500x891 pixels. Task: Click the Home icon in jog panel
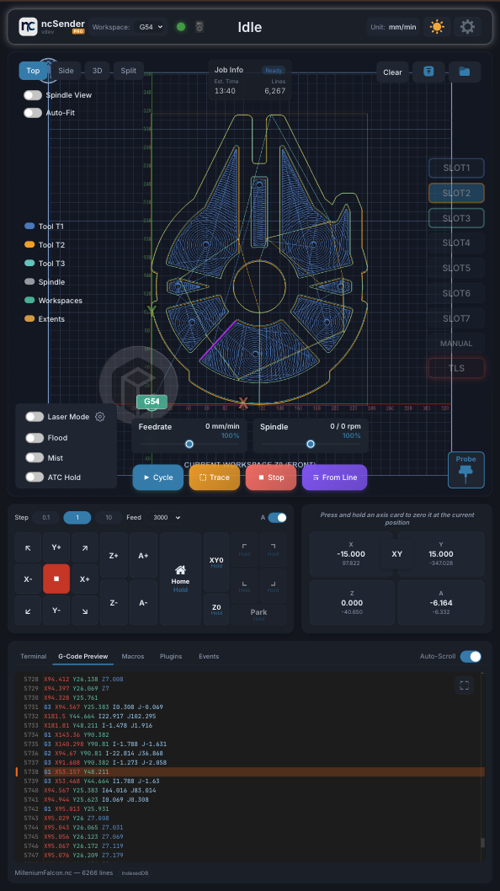(180, 570)
